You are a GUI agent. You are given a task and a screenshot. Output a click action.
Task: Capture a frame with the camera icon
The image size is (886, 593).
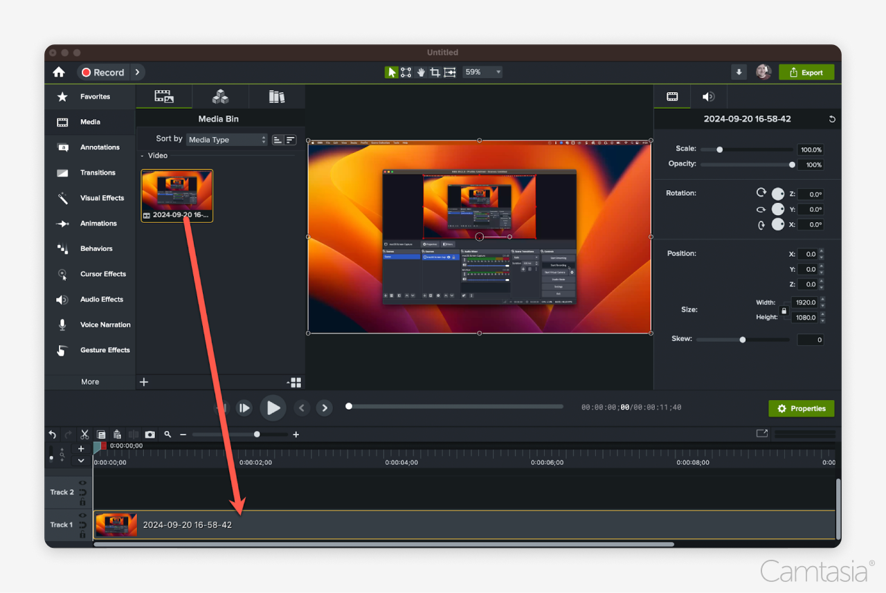tap(150, 434)
